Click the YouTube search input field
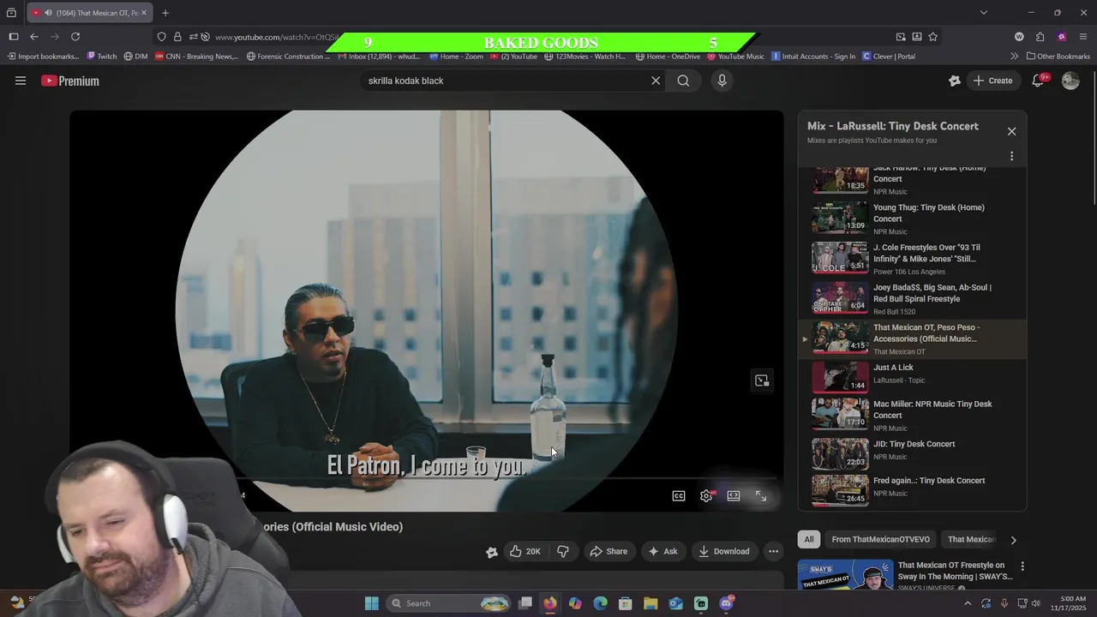This screenshot has width=1097, height=617. [x=506, y=81]
